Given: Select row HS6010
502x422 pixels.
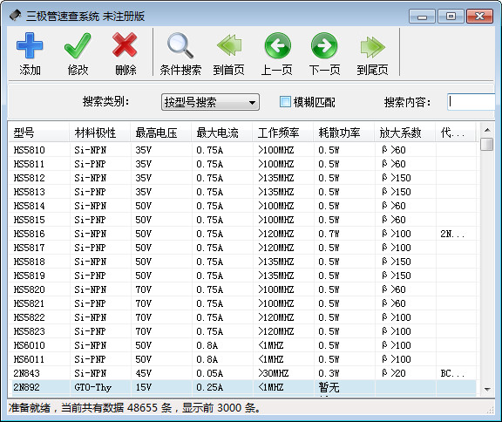Looking at the screenshot, I should click(242, 345).
